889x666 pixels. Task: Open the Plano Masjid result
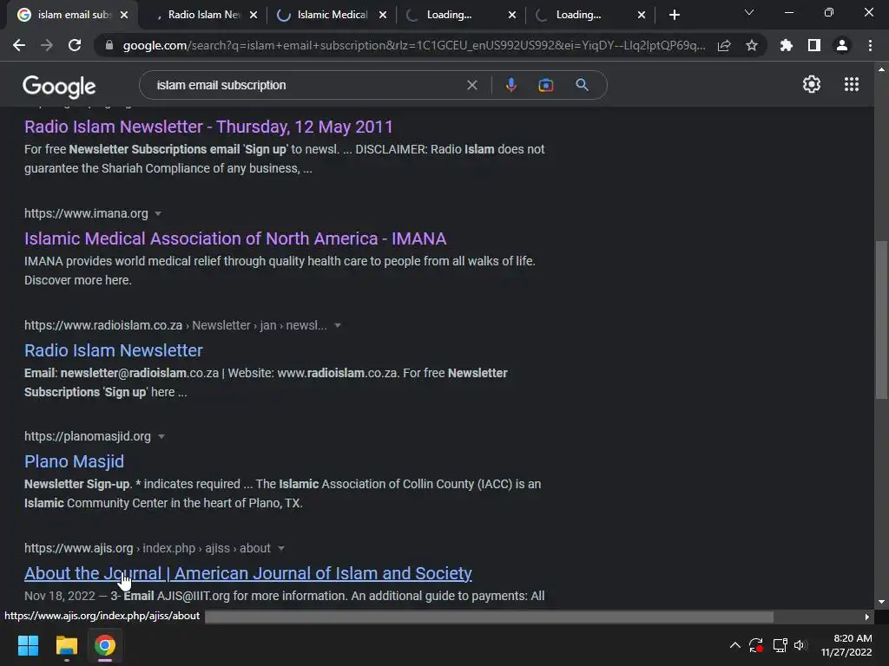75,461
